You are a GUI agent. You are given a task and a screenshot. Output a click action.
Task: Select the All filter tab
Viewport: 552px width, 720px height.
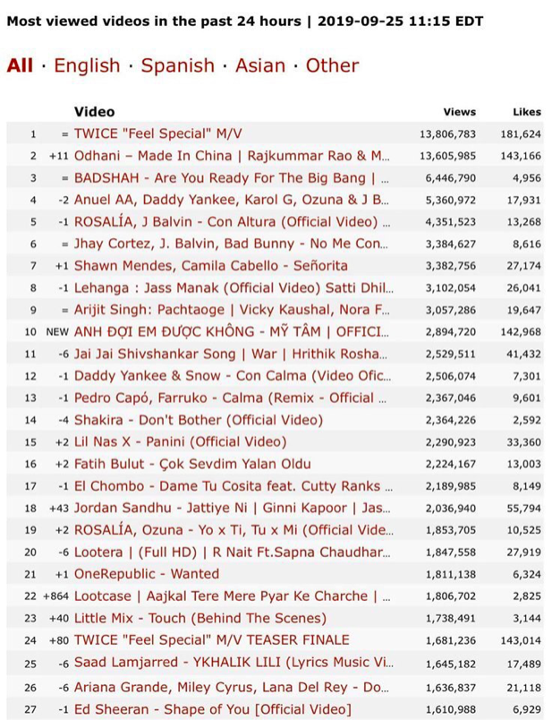tap(20, 65)
